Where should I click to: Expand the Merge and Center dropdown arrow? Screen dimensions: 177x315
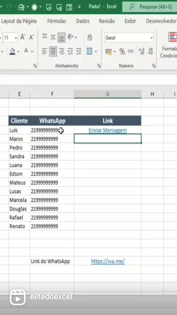96,52
